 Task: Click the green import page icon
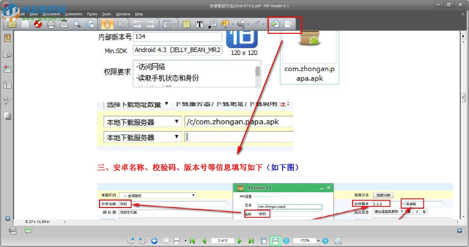tap(276, 24)
